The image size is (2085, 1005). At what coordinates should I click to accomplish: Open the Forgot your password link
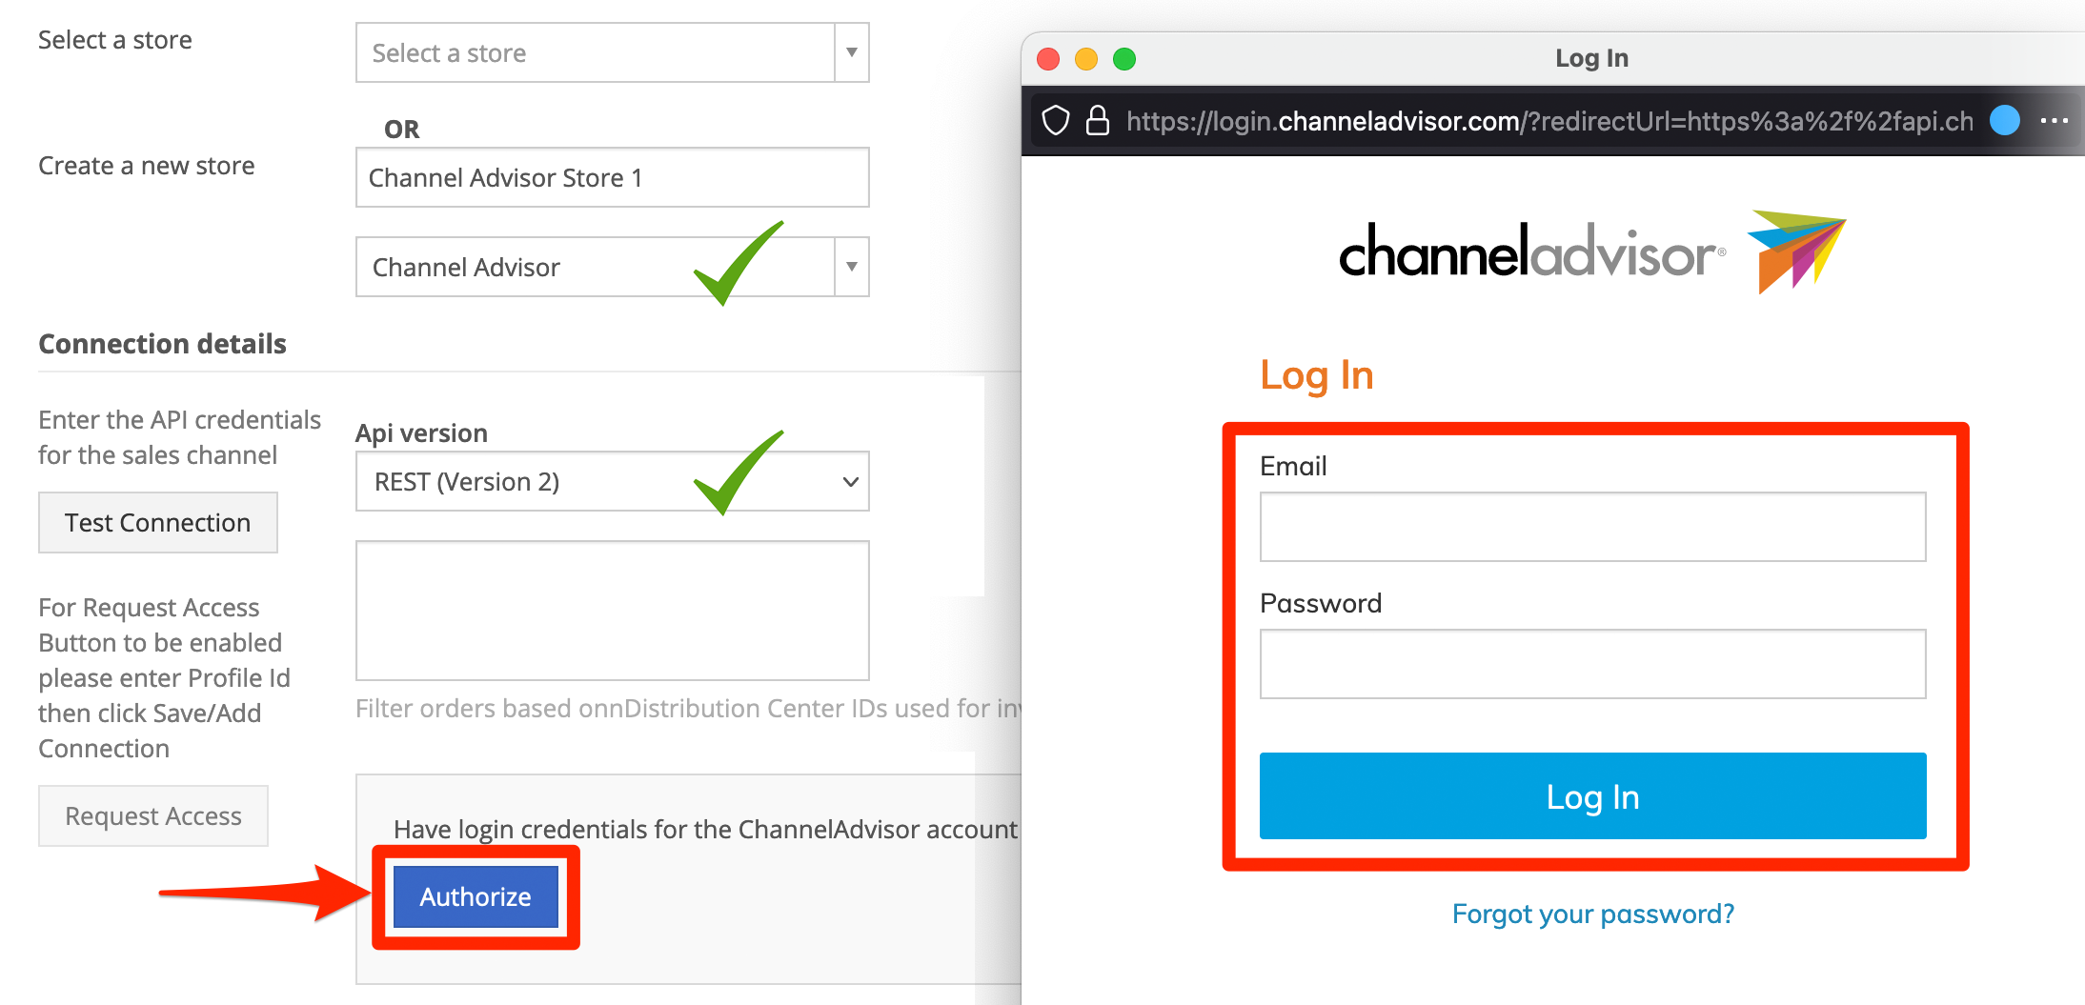point(1592,914)
